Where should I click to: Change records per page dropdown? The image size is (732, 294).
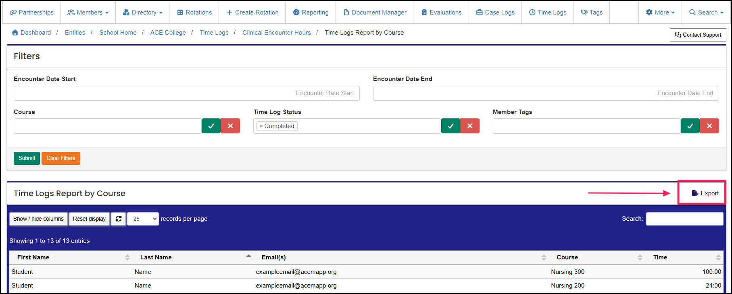[143, 219]
